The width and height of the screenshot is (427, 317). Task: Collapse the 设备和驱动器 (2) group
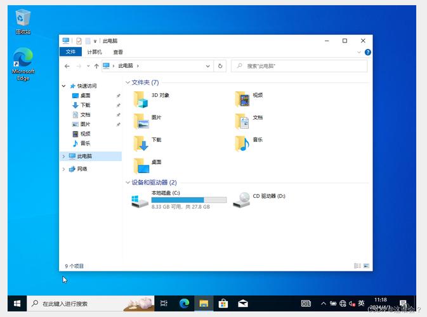[128, 183]
